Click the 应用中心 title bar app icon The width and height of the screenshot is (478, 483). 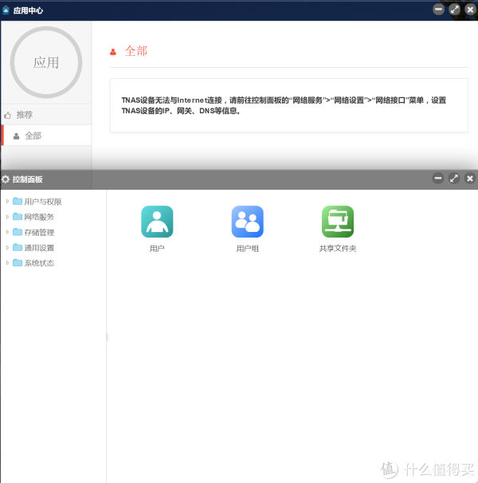(x=6, y=10)
